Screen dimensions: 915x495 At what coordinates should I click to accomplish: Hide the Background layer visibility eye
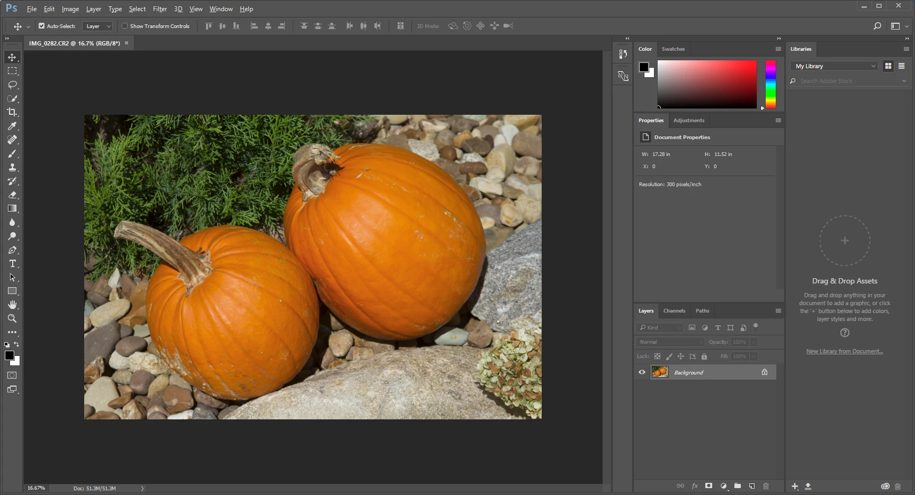pyautogui.click(x=642, y=372)
